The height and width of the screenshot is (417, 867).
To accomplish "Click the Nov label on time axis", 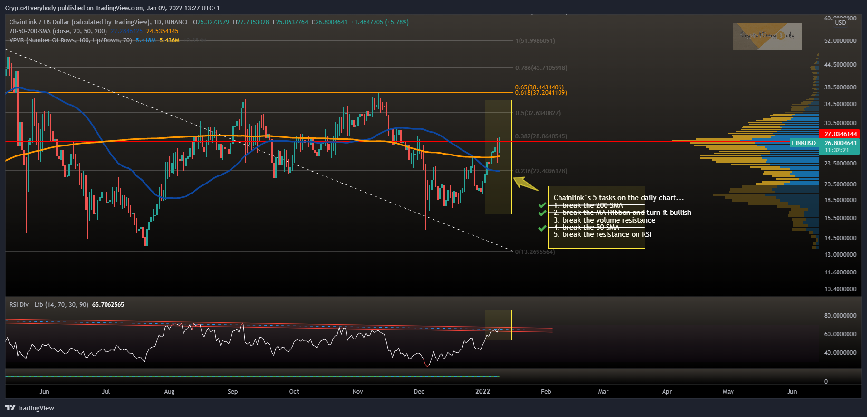I will 357,392.
